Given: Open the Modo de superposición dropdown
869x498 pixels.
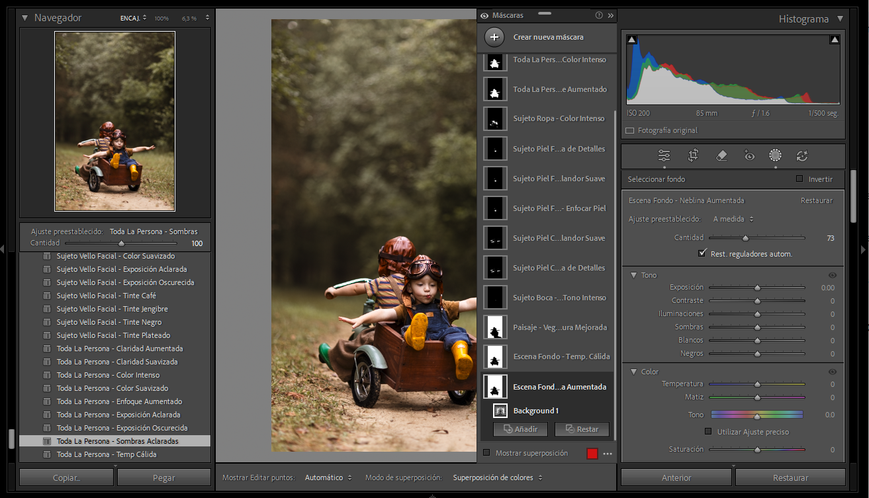Looking at the screenshot, I should (x=497, y=477).
